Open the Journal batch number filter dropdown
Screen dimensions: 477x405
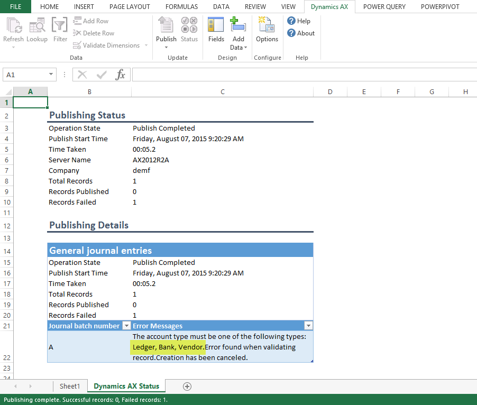[x=126, y=326]
